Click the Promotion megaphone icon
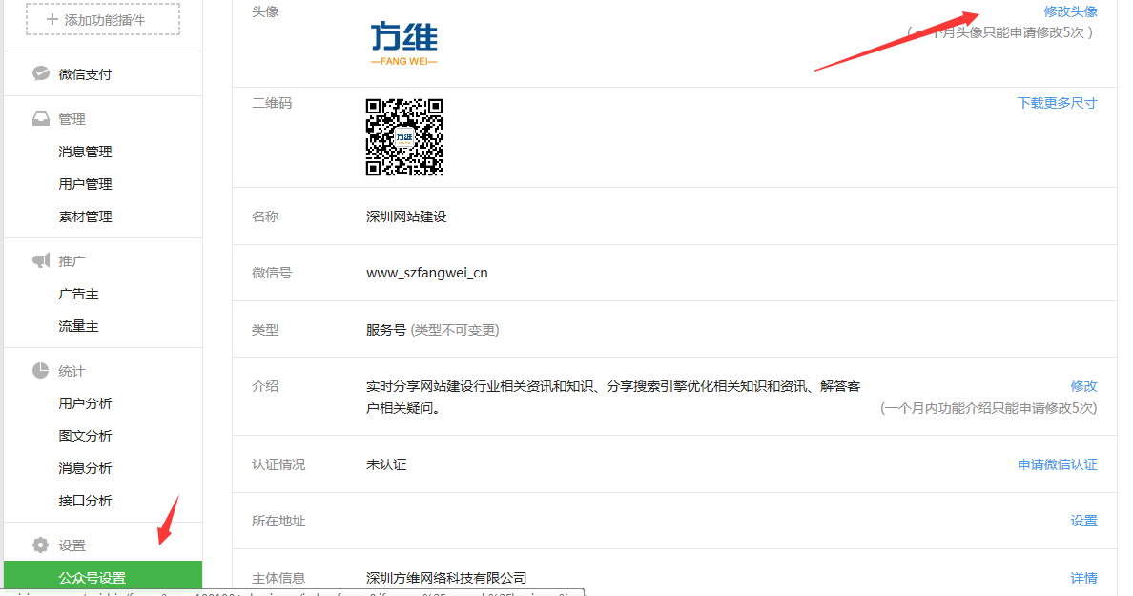Image resolution: width=1133 pixels, height=596 pixels. [40, 260]
